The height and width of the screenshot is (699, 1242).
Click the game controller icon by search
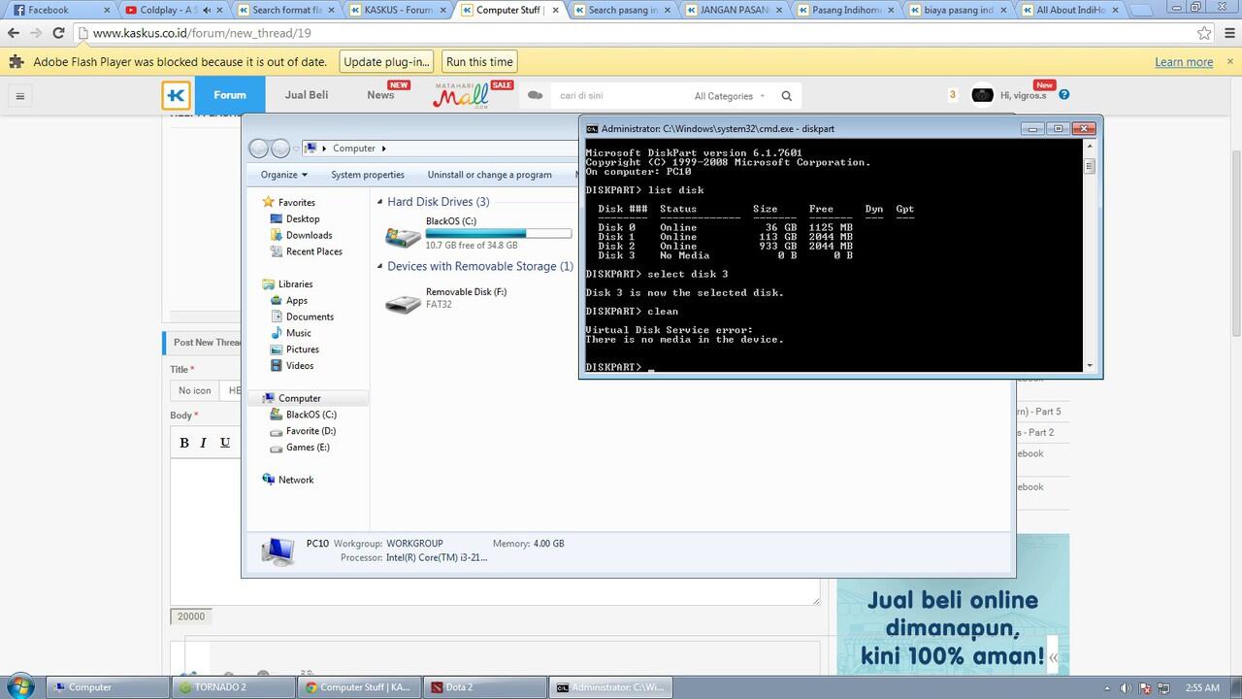coord(535,95)
